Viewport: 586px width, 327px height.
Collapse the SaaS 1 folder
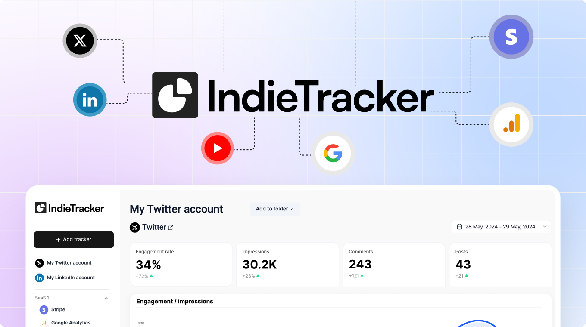click(x=106, y=298)
